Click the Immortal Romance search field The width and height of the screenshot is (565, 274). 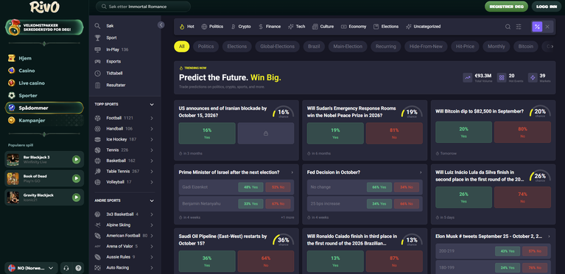pyautogui.click(x=144, y=7)
